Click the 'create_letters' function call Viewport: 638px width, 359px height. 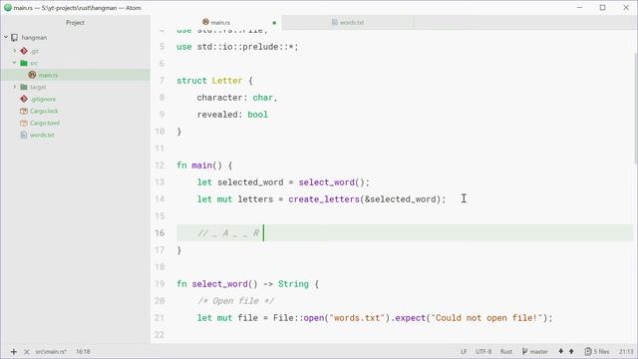point(324,199)
